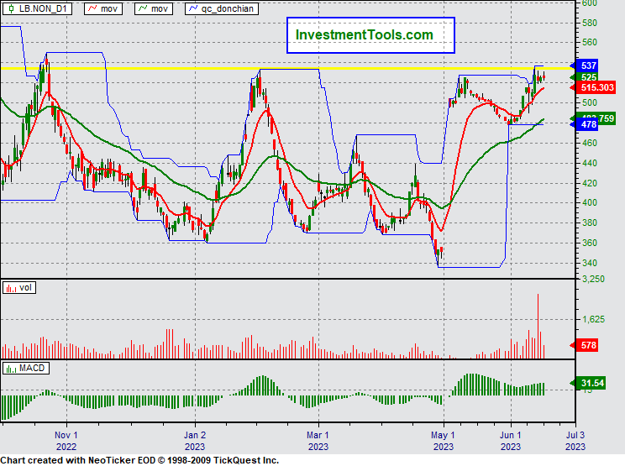Click the candlestick icon beside LB.NON_D1
This screenshot has width=625, height=466.
click(11, 8)
